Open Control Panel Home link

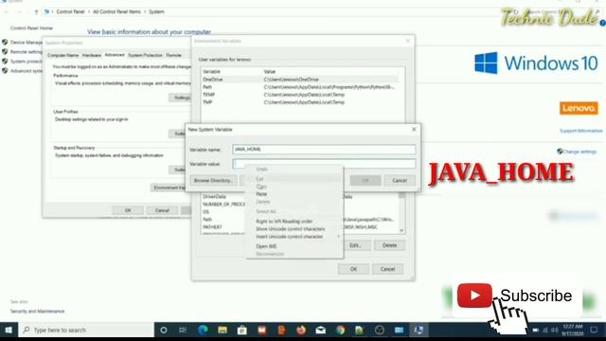(31, 28)
